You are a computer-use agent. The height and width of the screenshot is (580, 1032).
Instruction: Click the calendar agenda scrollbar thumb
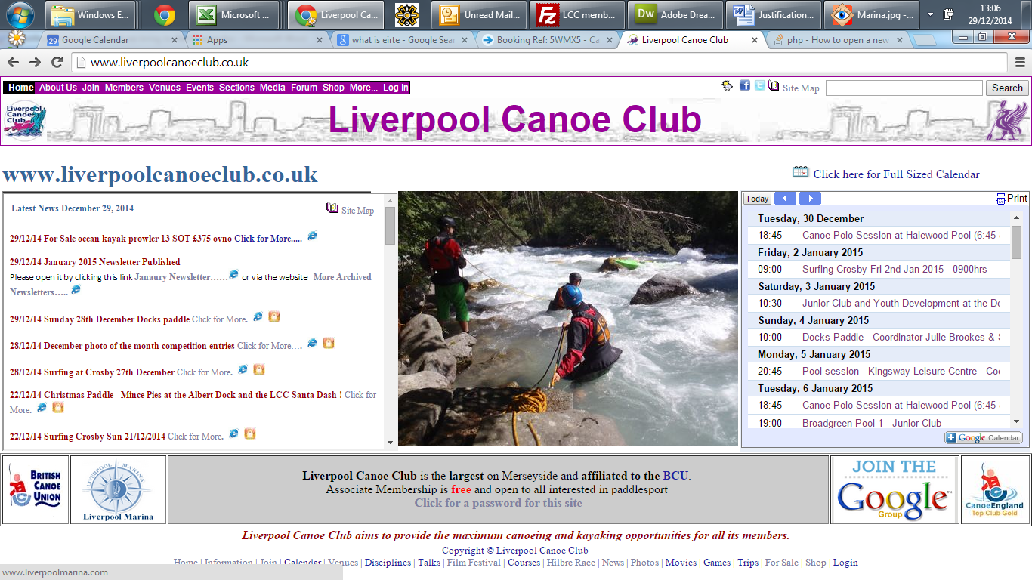pos(1016,242)
